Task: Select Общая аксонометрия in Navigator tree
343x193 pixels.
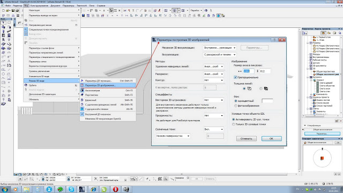Action: (327, 74)
